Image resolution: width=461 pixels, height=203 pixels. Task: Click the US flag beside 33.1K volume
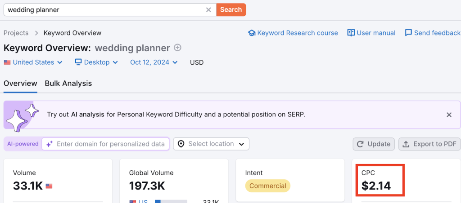[49, 186]
